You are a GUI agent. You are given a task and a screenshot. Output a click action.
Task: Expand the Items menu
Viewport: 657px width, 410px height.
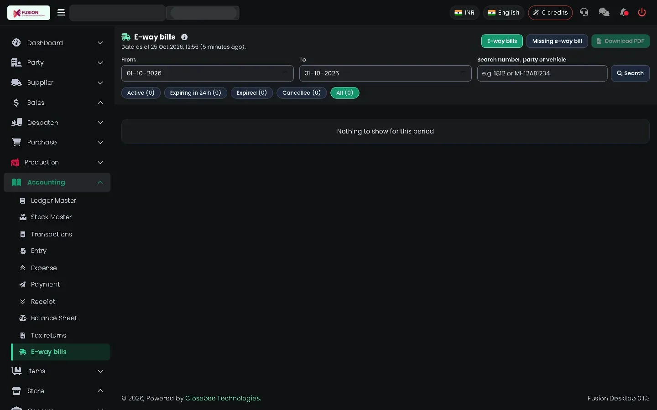tap(57, 371)
